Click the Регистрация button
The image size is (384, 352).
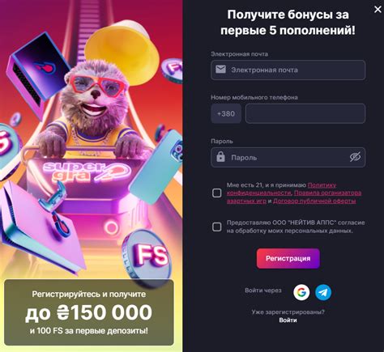coord(288,258)
